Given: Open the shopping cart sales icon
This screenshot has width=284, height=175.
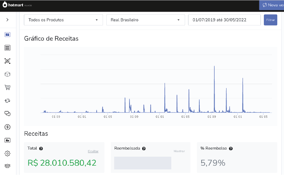Looking at the screenshot, I should (7, 87).
